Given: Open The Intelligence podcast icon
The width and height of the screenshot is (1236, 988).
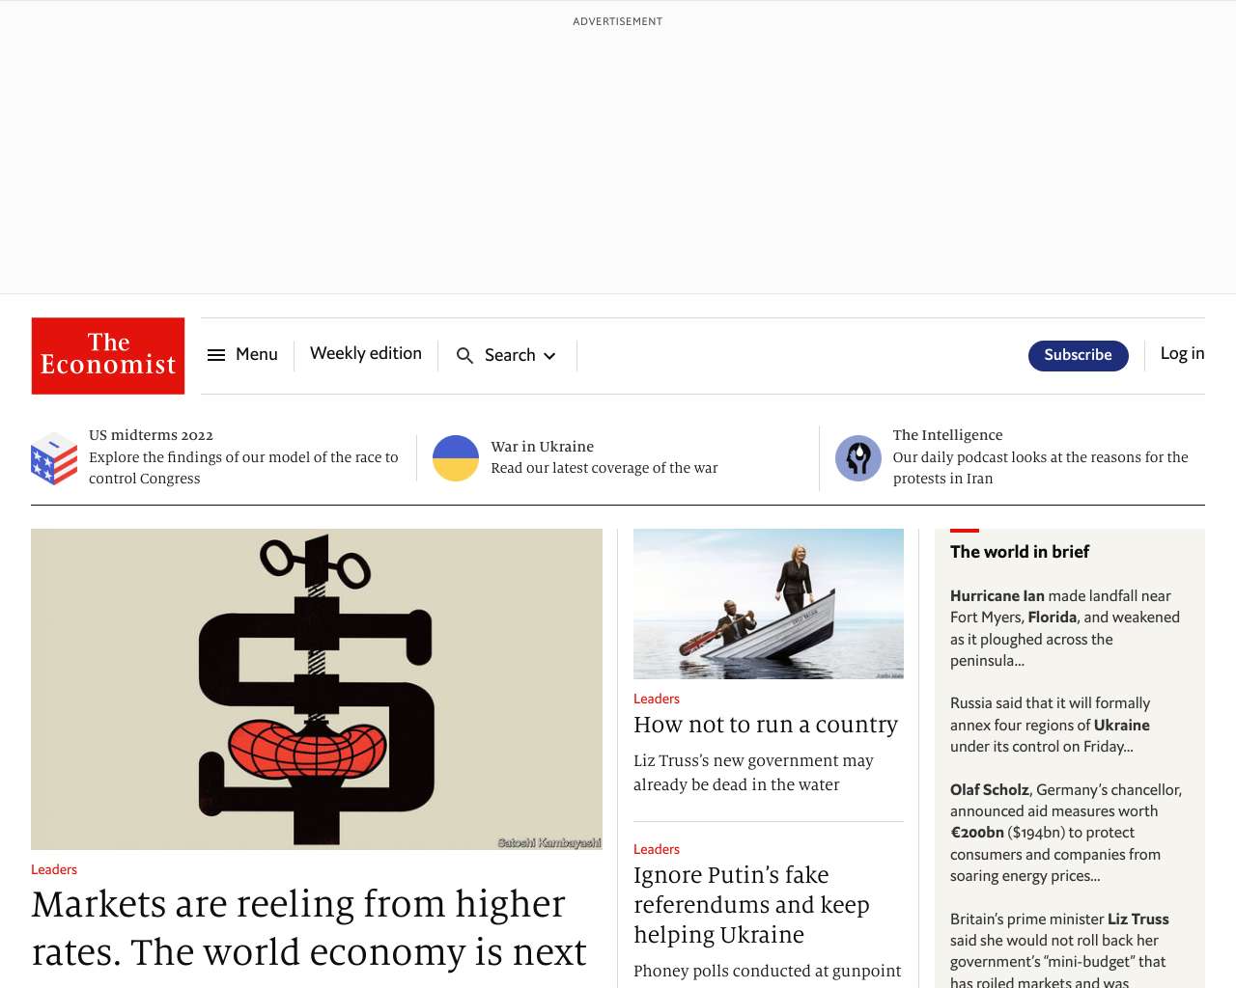Looking at the screenshot, I should pyautogui.click(x=858, y=458).
